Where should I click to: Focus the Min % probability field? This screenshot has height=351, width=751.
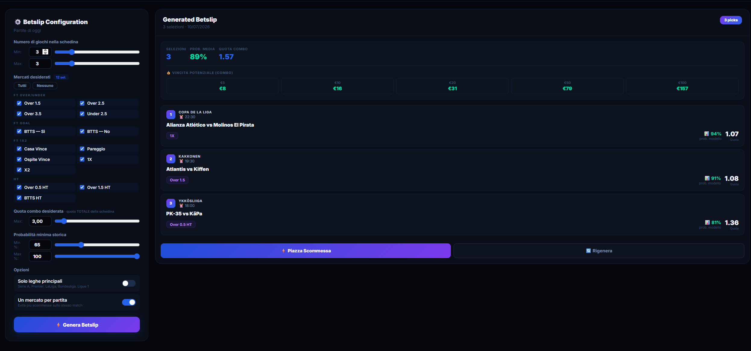click(x=40, y=245)
